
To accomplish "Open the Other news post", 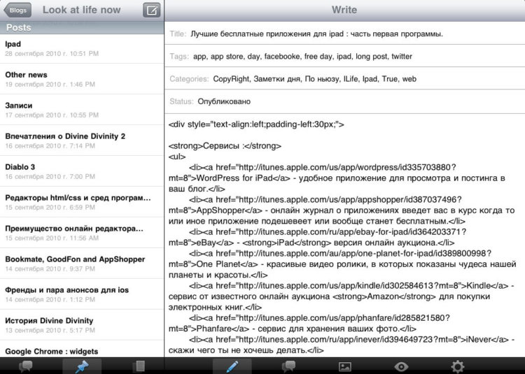I will (x=82, y=79).
